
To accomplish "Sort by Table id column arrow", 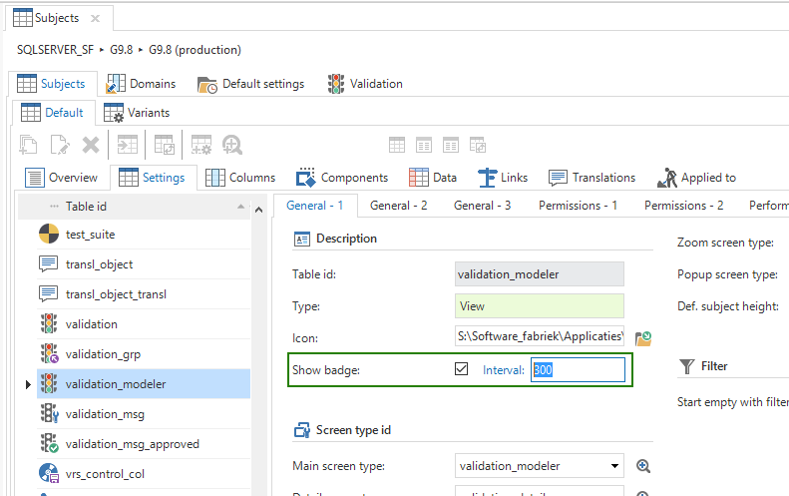I will (241, 207).
